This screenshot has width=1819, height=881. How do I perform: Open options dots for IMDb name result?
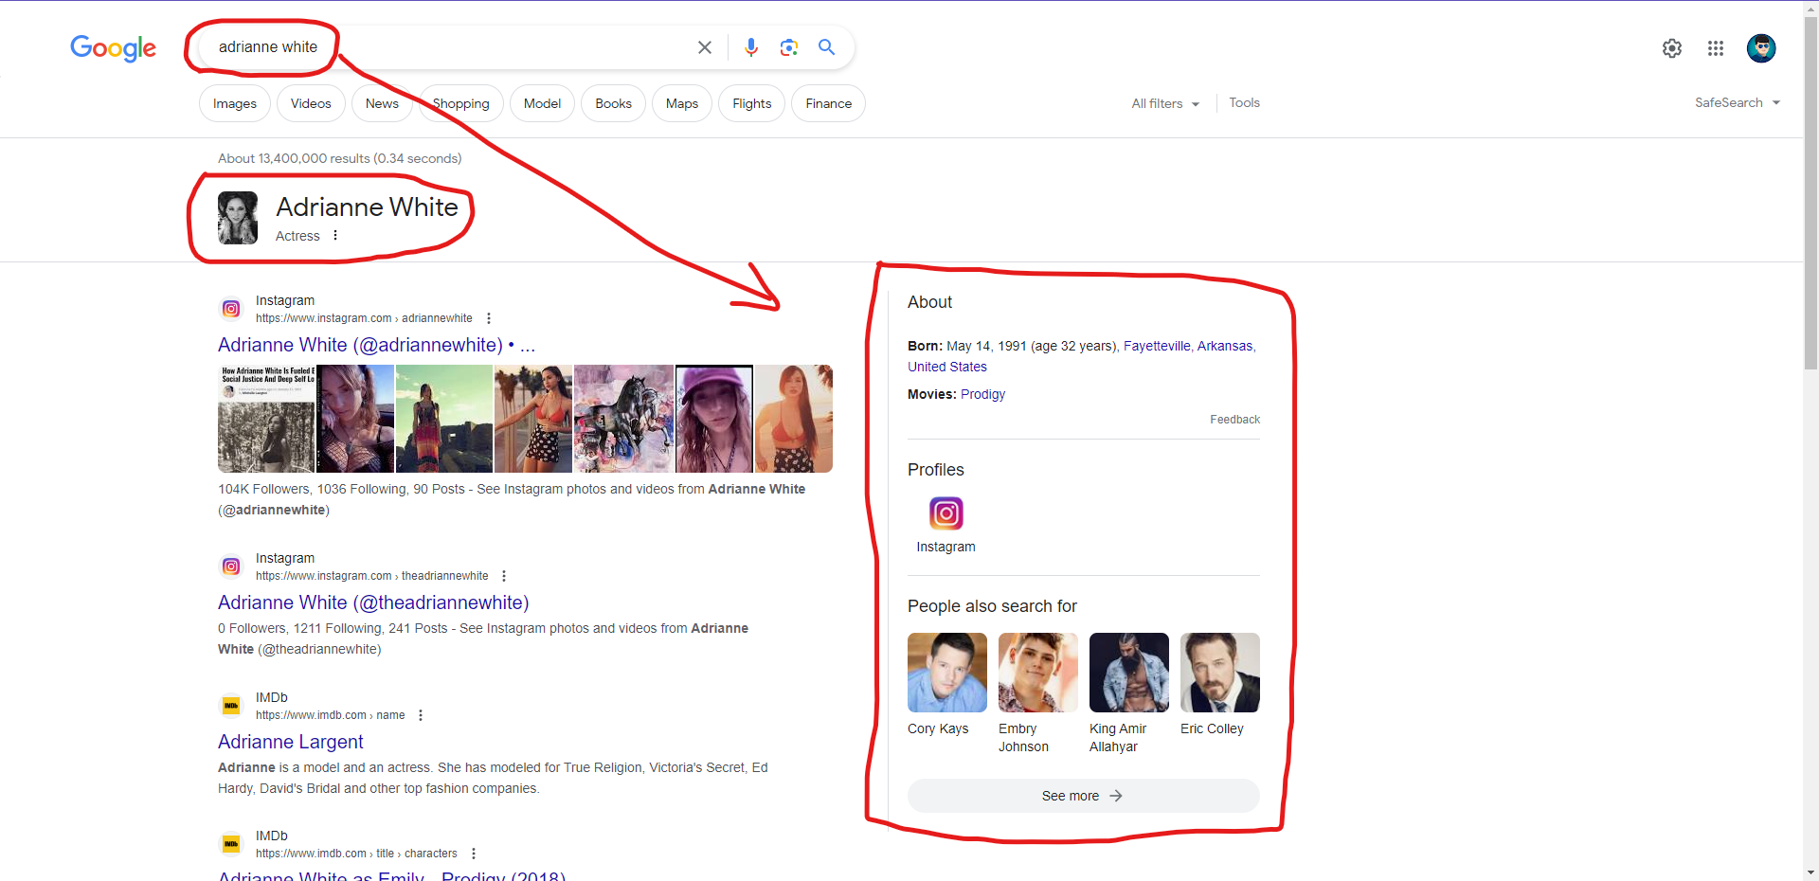point(421,715)
